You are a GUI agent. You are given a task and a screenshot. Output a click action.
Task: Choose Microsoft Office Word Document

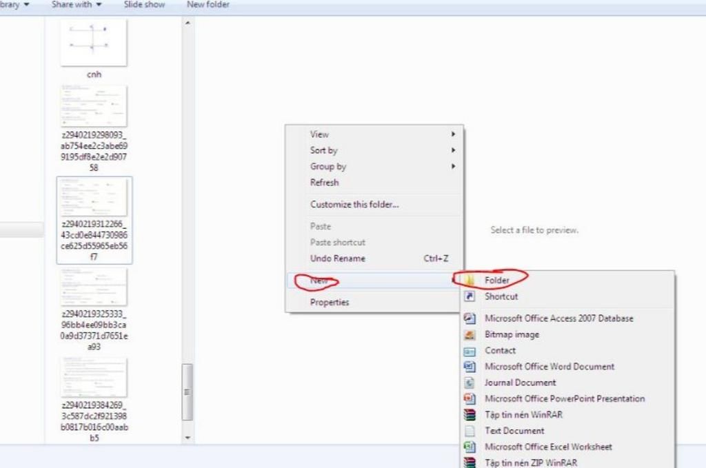coord(567,366)
